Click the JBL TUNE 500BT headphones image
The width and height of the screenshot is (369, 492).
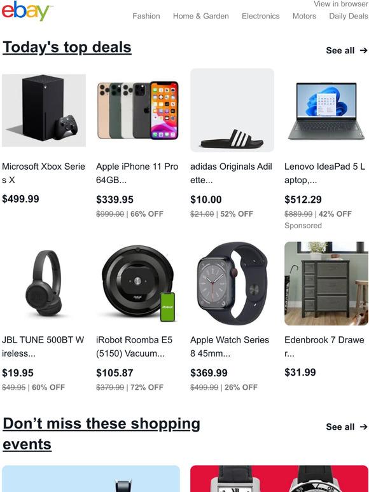[x=44, y=284]
